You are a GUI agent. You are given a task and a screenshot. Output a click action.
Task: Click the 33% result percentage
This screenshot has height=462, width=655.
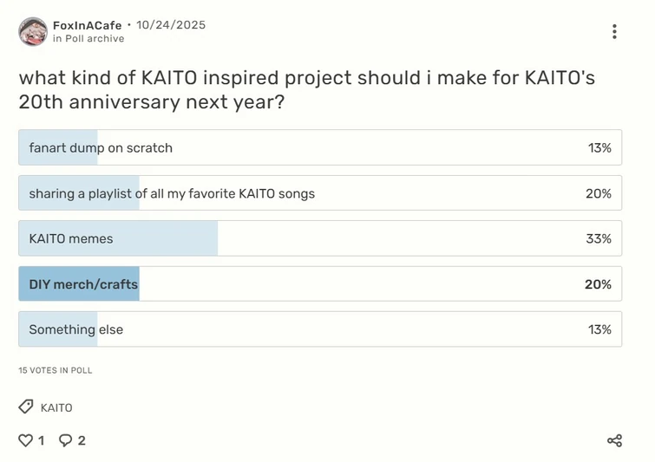click(599, 238)
